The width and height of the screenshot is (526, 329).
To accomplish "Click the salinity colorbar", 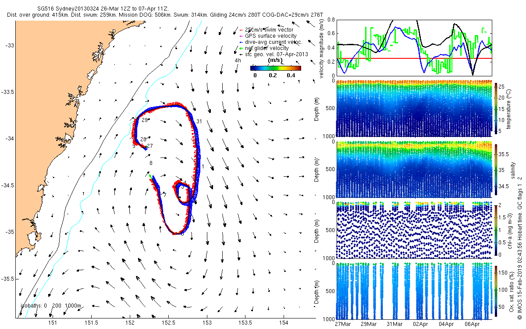I will pyautogui.click(x=496, y=170).
